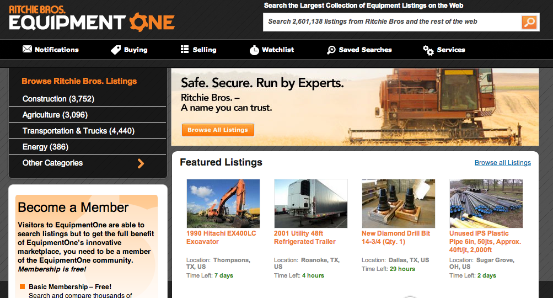Click the '29 hours' time left value

pyautogui.click(x=402, y=269)
